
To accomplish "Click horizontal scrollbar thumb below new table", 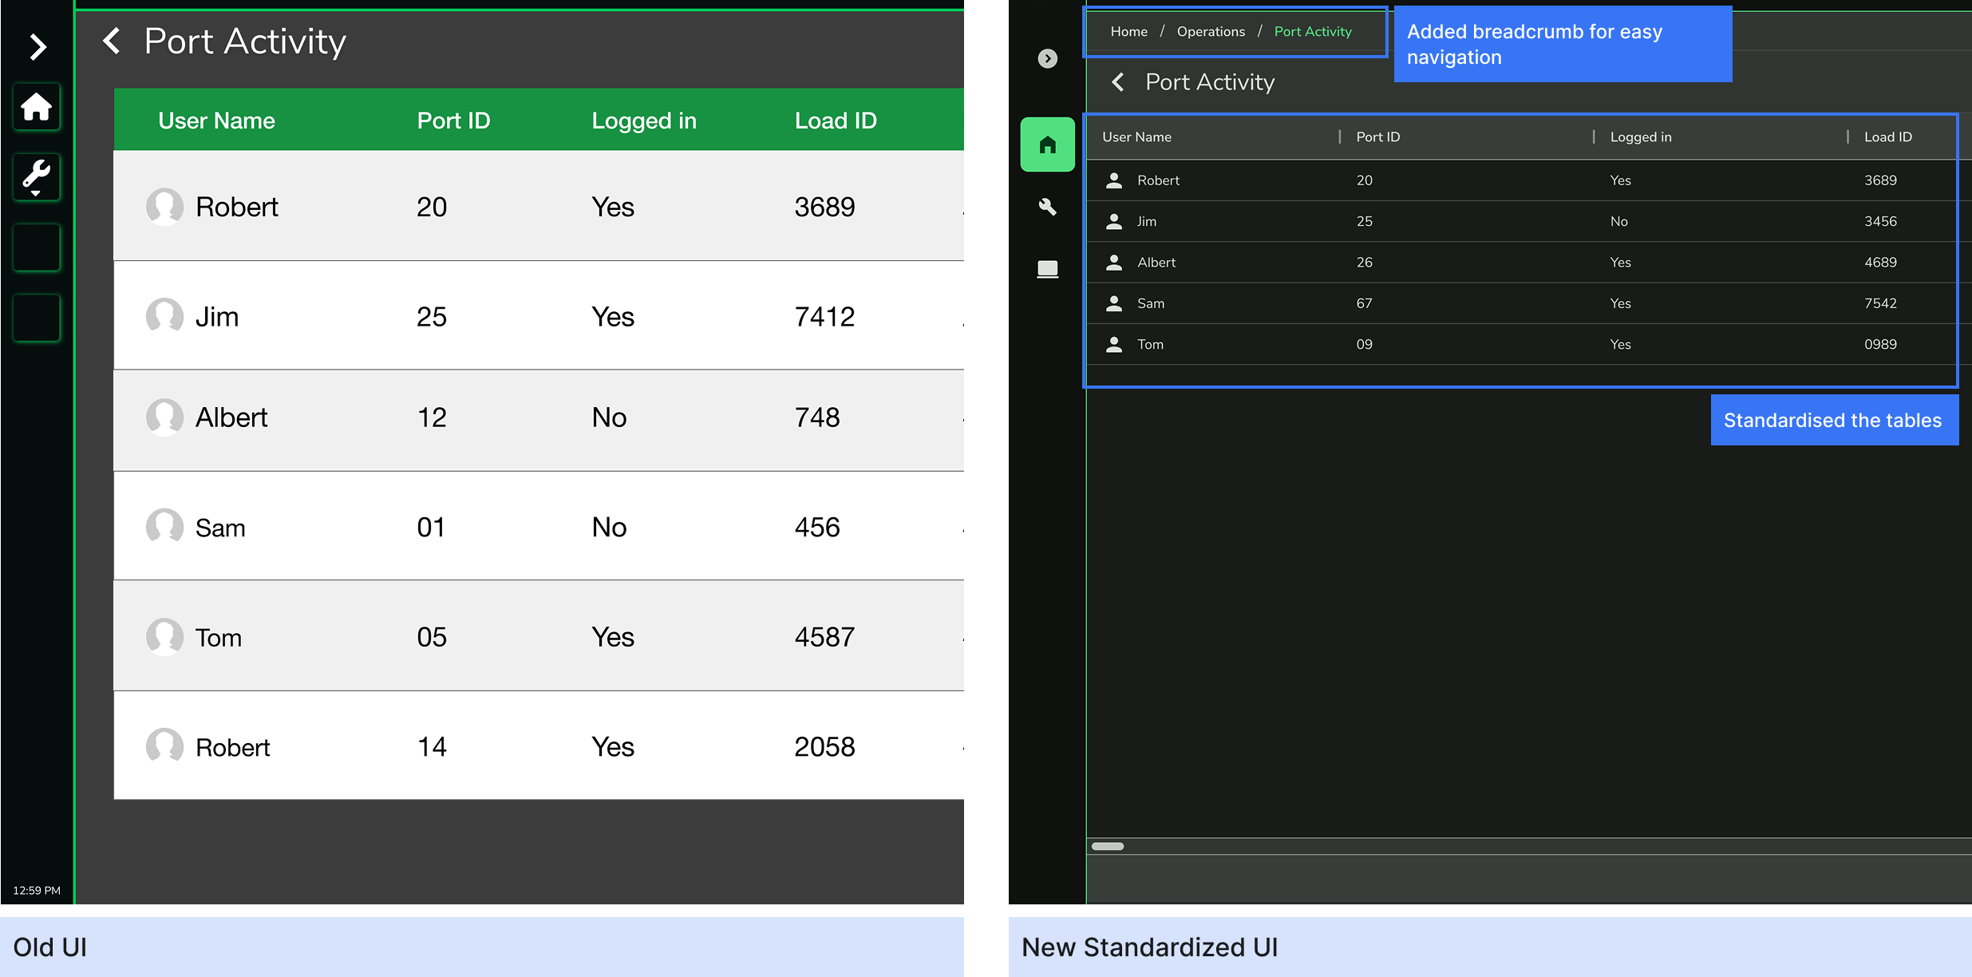I will tap(1107, 846).
